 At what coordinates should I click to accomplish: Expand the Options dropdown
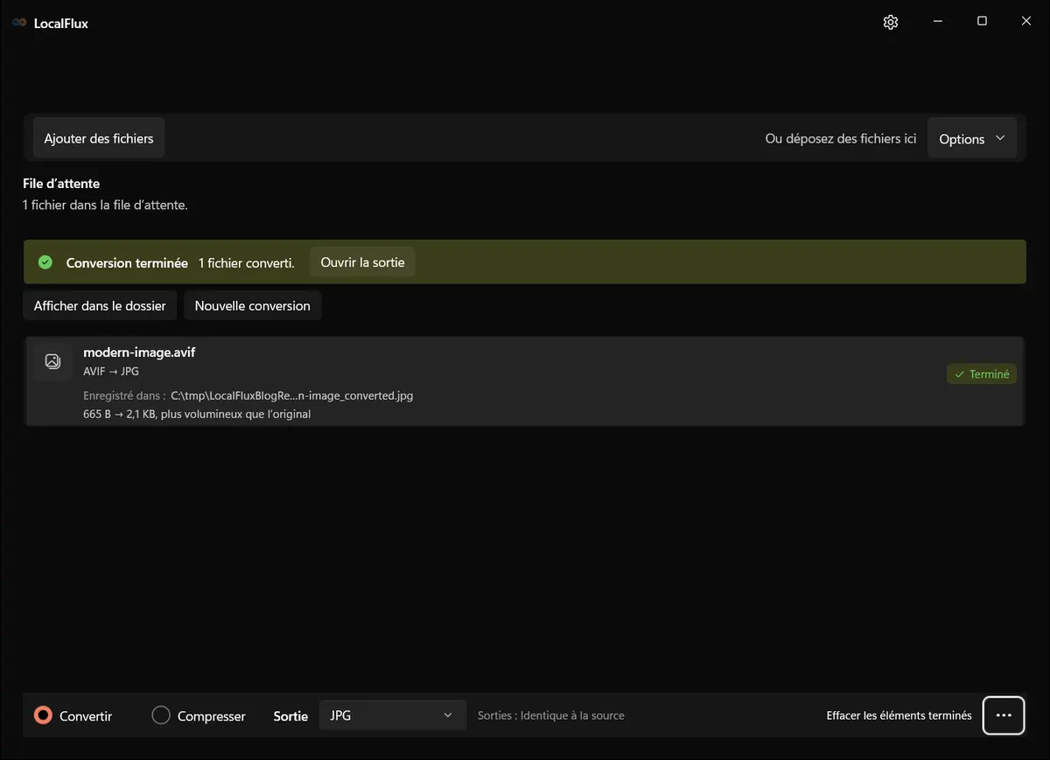click(972, 139)
